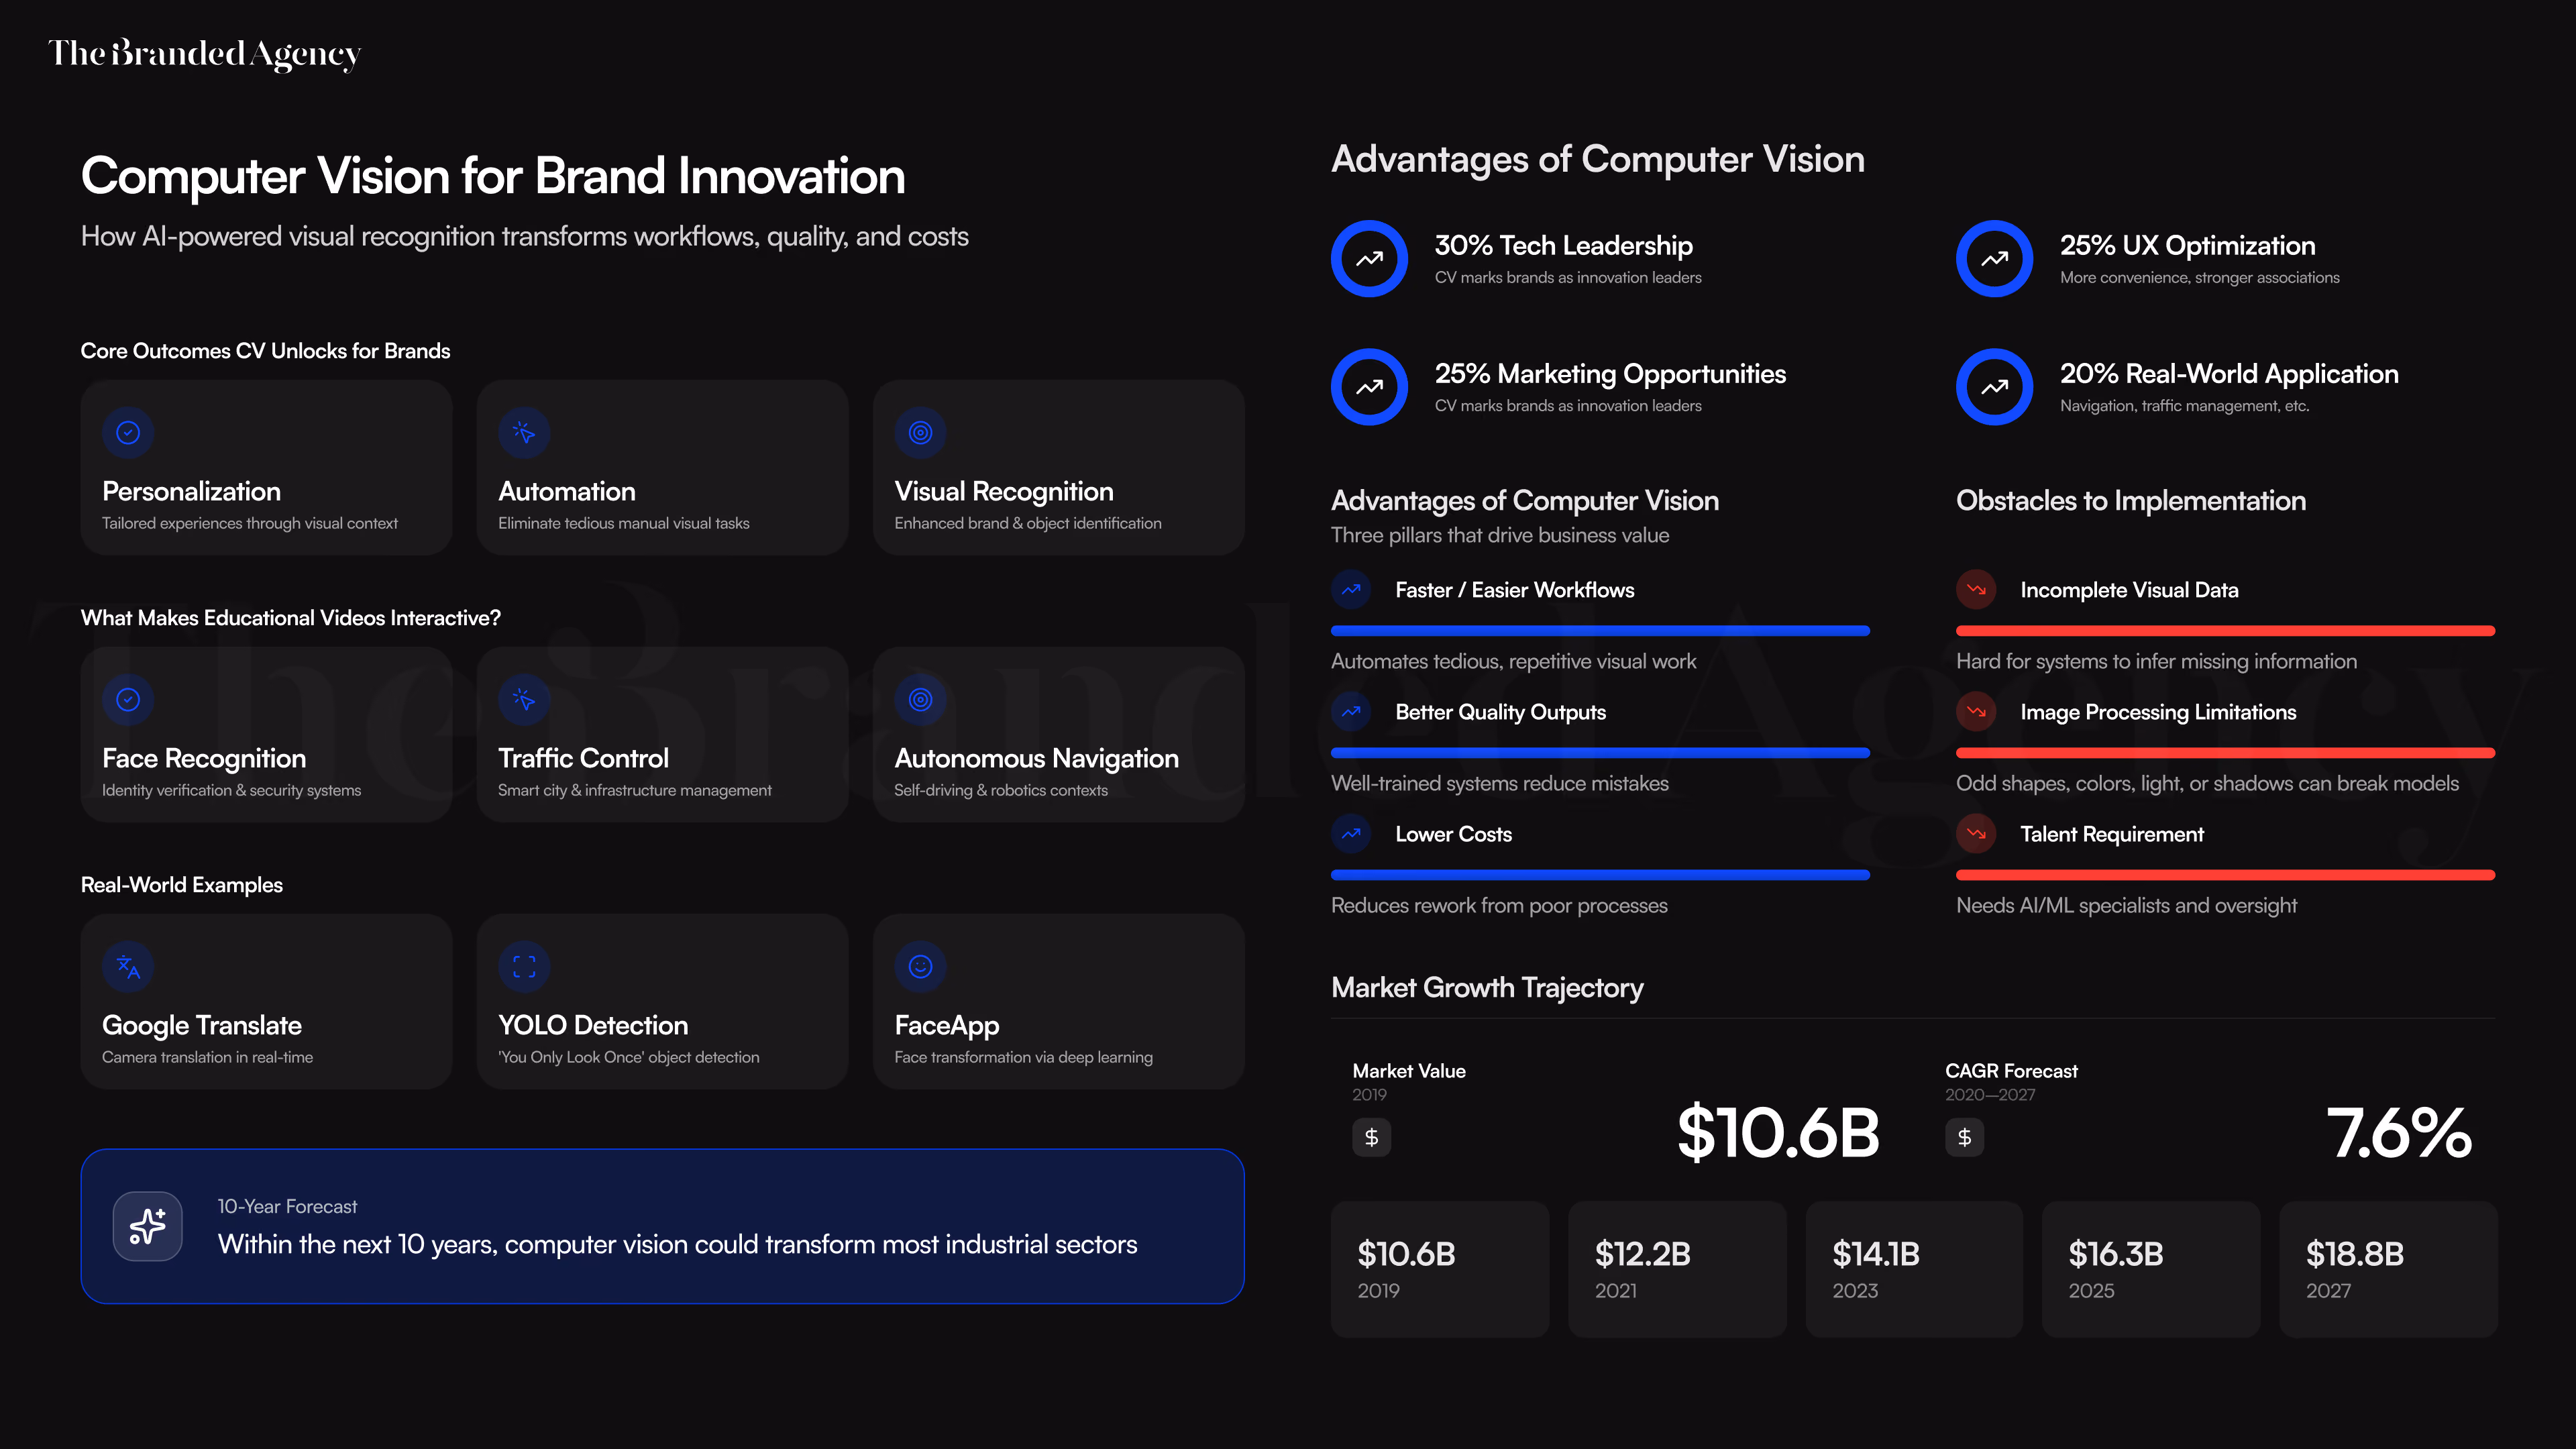Screen dimensions: 2576x1449
Task: Click the trending circle icon beside 30% Tech Leadership
Action: tap(1369, 259)
